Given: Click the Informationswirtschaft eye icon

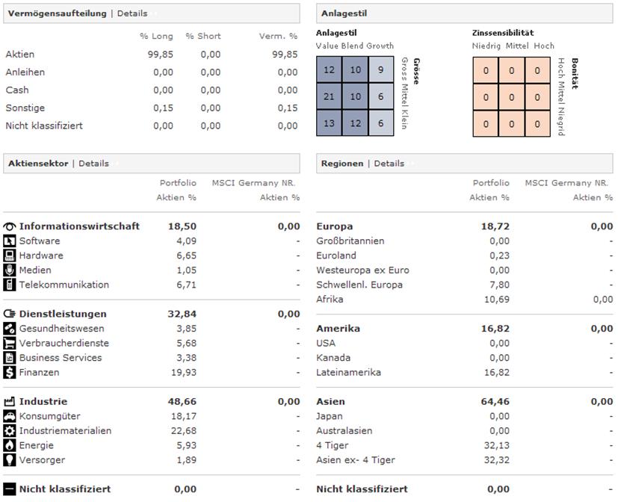Looking at the screenshot, I should (x=10, y=226).
